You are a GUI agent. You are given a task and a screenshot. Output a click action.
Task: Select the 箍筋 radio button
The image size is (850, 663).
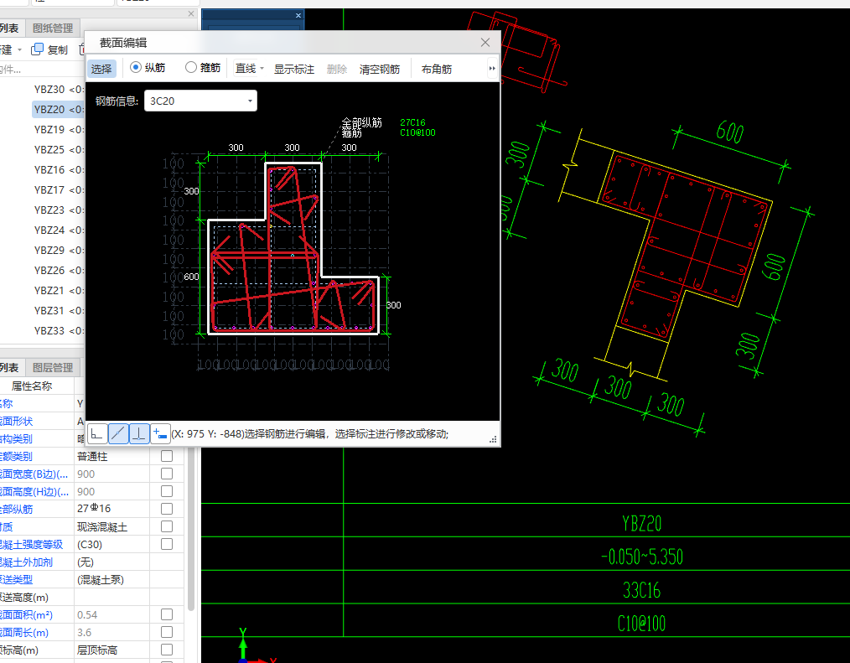click(191, 67)
